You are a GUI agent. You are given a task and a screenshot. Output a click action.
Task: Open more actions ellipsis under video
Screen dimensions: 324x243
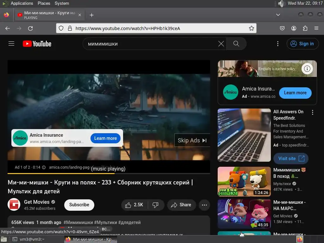pos(204,205)
